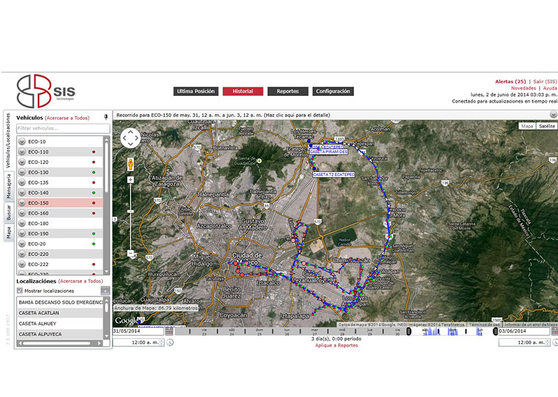Click the Salir (SIS) link
The width and height of the screenshot is (558, 397).
tap(545, 81)
